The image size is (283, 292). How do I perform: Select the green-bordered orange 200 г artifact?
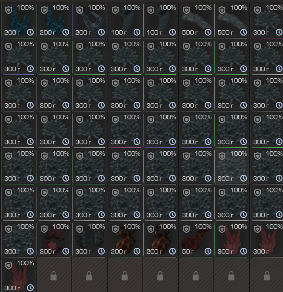(125, 239)
